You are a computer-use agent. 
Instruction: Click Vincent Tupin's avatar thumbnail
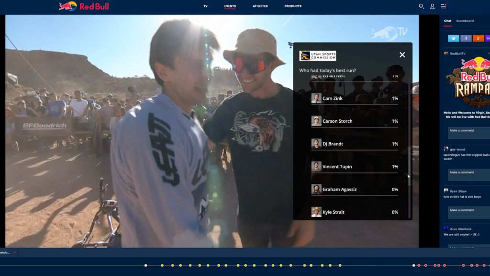(x=316, y=166)
